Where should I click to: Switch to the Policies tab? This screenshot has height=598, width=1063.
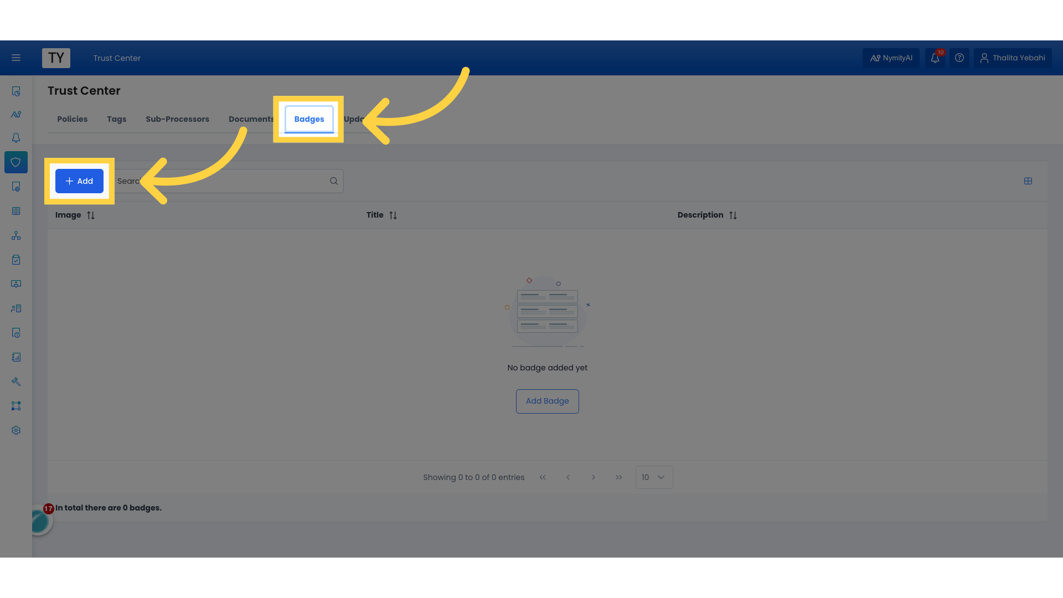tap(72, 118)
